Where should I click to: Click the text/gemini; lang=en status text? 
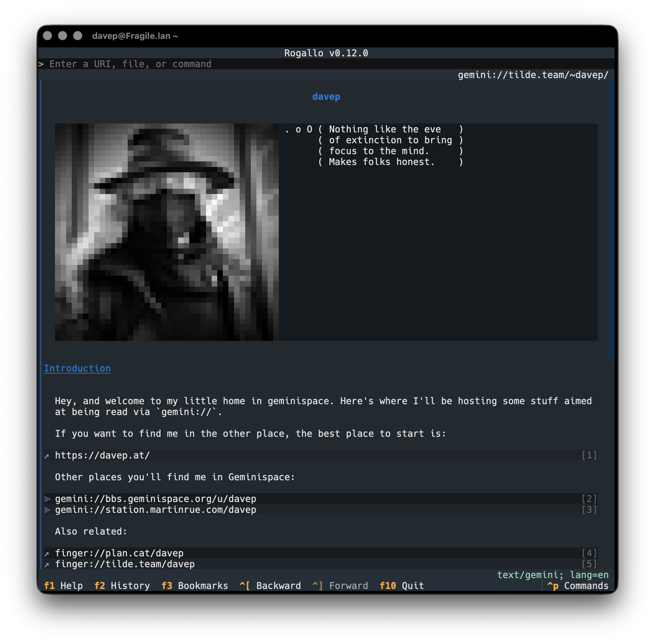(553, 574)
